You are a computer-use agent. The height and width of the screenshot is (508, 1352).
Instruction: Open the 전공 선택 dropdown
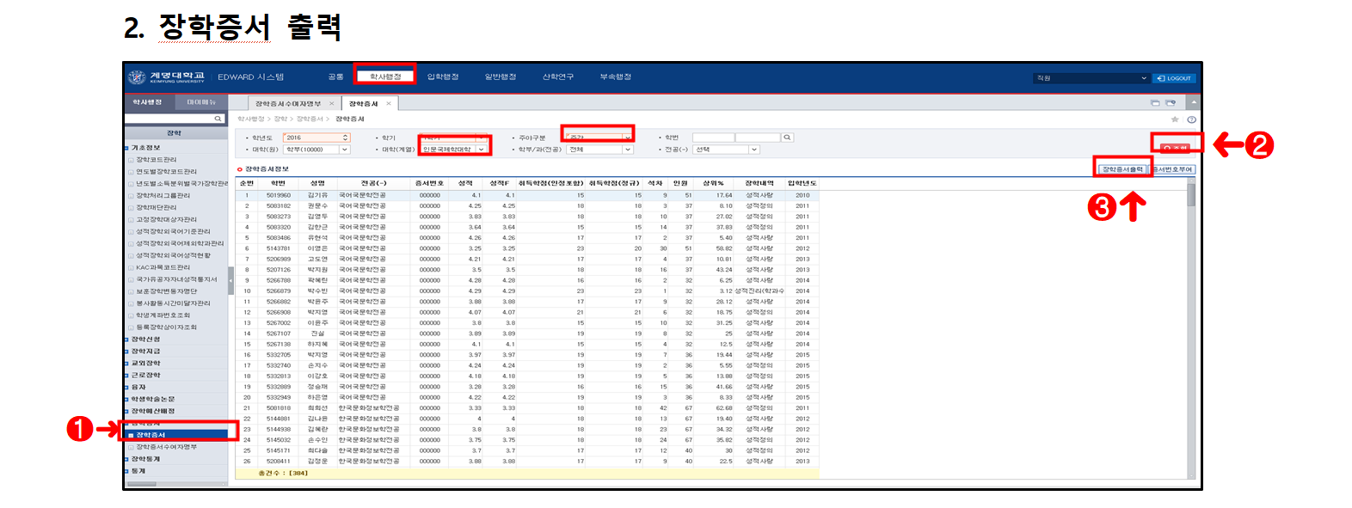point(754,150)
